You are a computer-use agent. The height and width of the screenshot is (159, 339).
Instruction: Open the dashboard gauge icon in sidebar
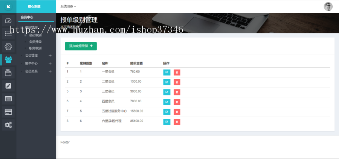(8, 21)
